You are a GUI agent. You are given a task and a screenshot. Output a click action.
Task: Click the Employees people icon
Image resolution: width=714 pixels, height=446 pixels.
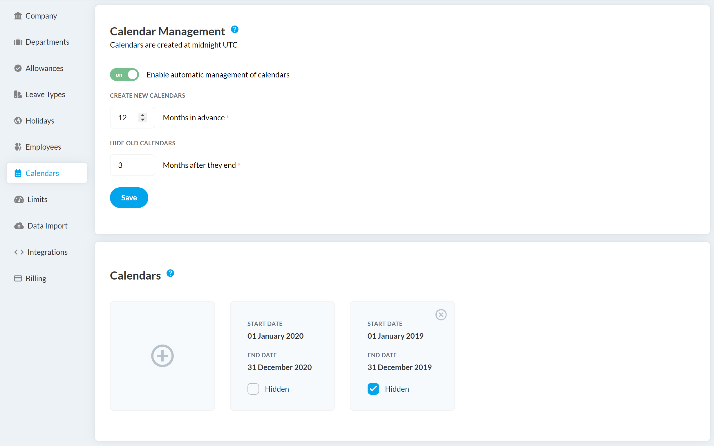[18, 147]
